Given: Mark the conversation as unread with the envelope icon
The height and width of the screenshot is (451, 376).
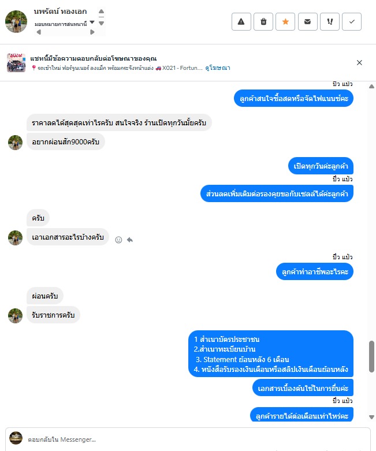Looking at the screenshot, I should (x=307, y=21).
